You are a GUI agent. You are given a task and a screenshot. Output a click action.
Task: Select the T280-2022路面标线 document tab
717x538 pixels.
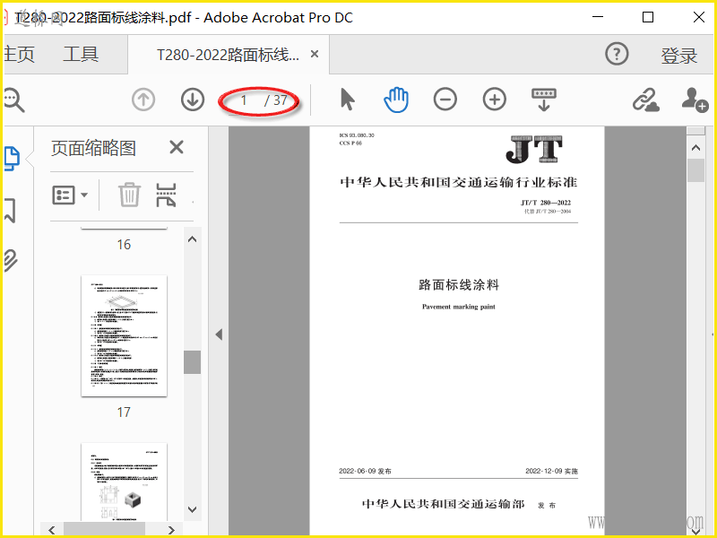(x=228, y=55)
